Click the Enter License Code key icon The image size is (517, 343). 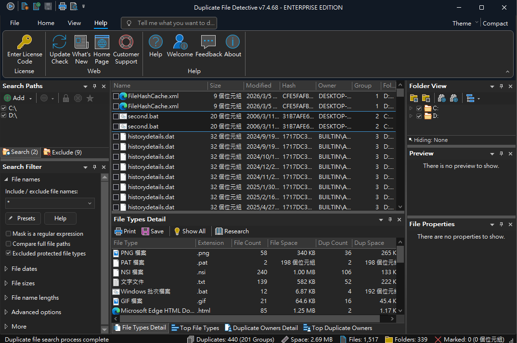25,42
